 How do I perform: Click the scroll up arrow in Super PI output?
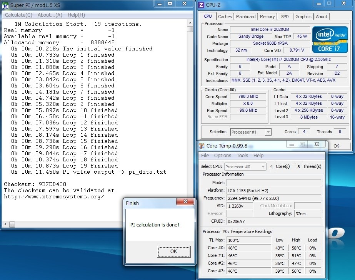[190, 23]
